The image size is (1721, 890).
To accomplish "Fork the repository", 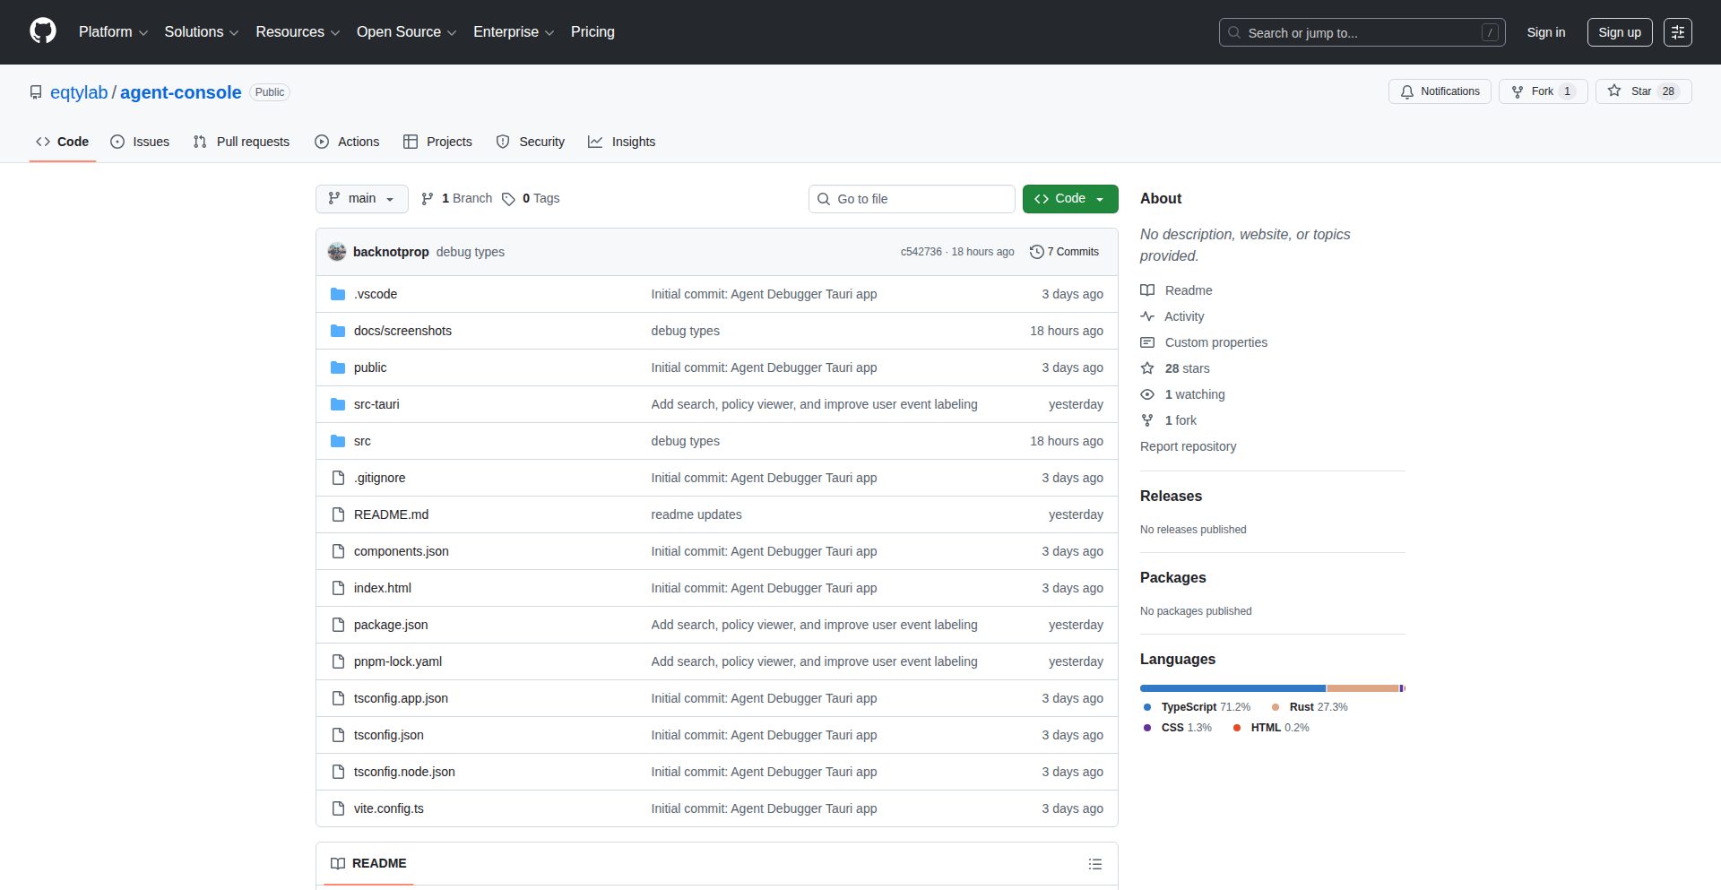I will click(x=1538, y=91).
